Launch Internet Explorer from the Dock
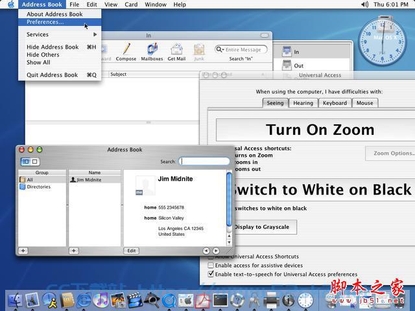 coord(84,301)
